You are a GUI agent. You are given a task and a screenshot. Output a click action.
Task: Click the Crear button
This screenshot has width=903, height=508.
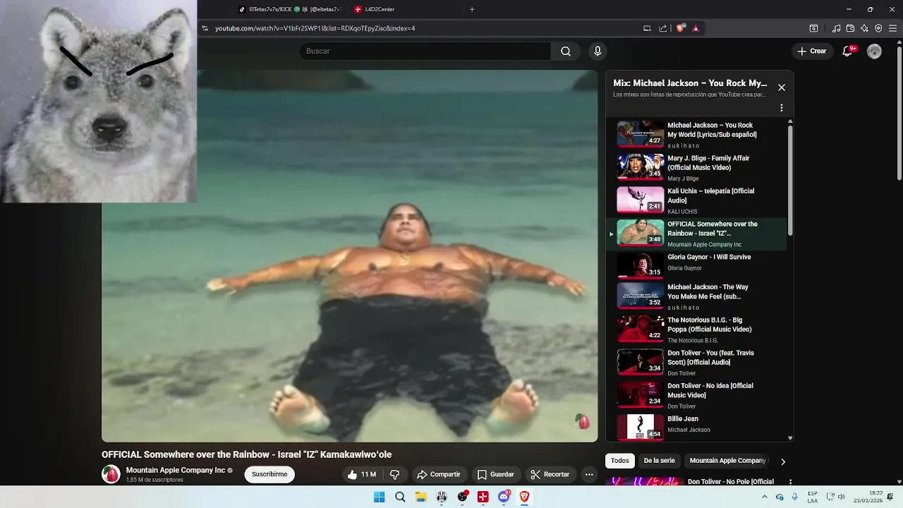(811, 51)
